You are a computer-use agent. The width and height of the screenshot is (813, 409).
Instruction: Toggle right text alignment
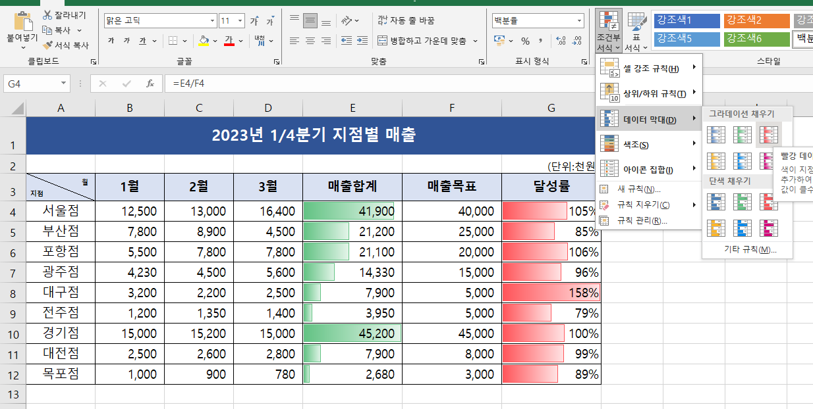(327, 41)
